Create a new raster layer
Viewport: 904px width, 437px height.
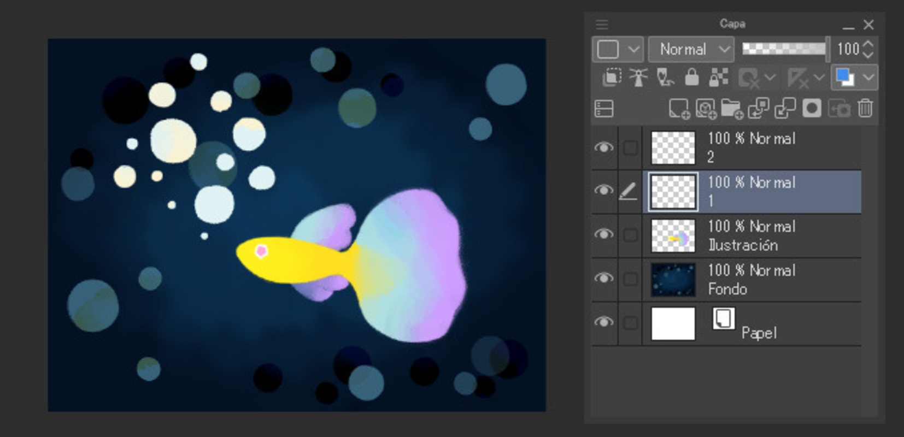click(679, 109)
